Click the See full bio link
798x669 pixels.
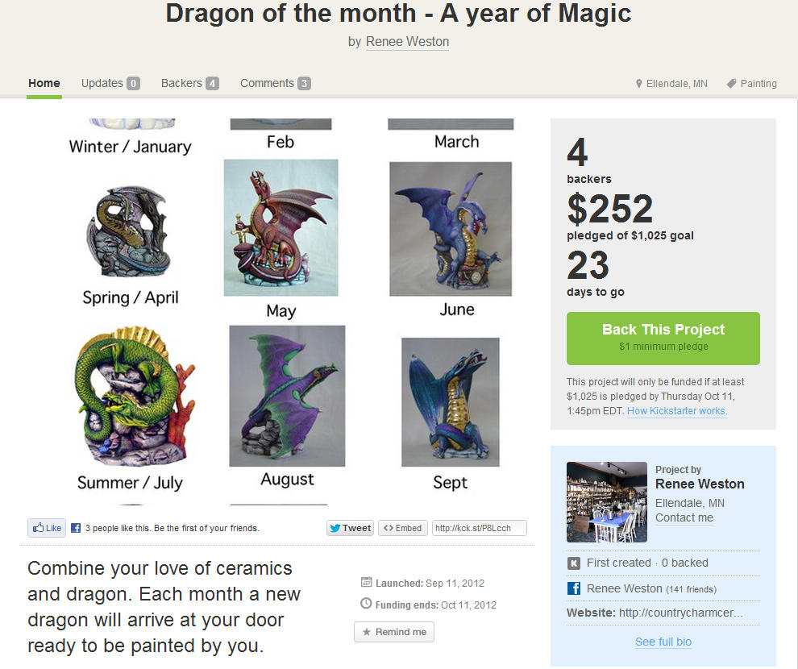click(663, 642)
